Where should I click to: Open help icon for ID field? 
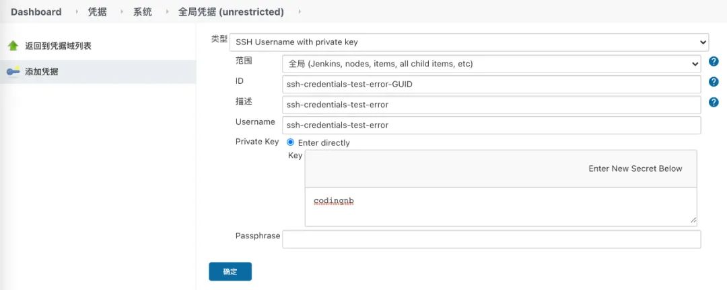[714, 82]
